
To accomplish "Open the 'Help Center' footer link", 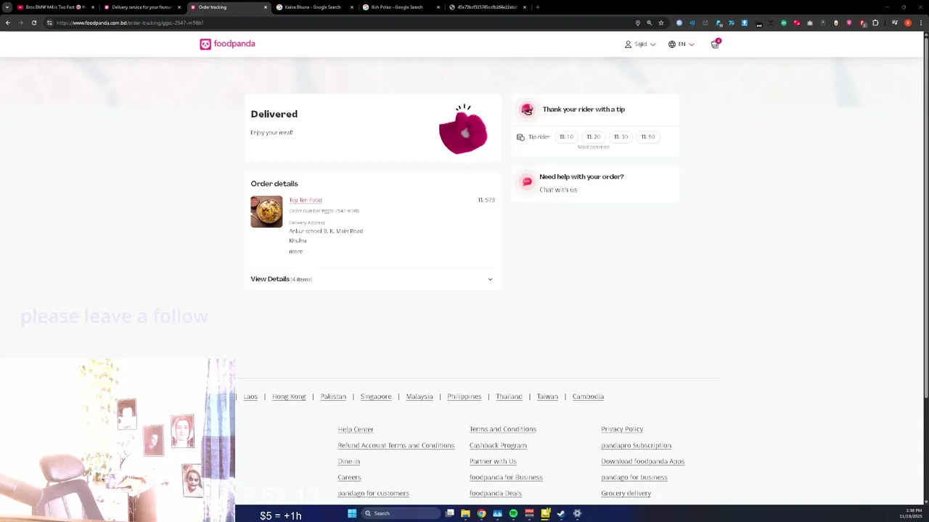I will click(356, 429).
